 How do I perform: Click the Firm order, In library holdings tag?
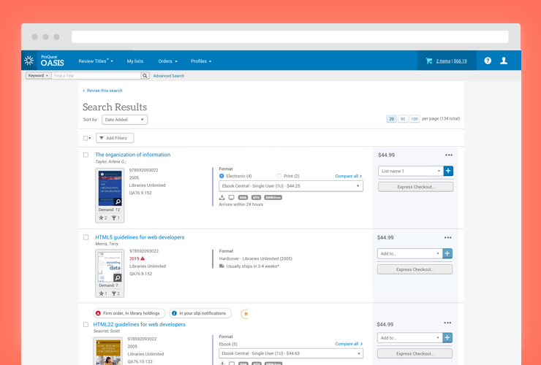tap(129, 313)
